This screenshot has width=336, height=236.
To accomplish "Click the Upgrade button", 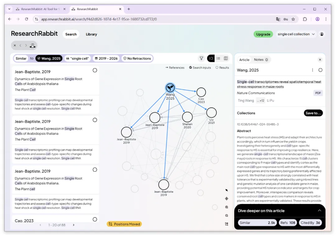I will pos(263,34).
